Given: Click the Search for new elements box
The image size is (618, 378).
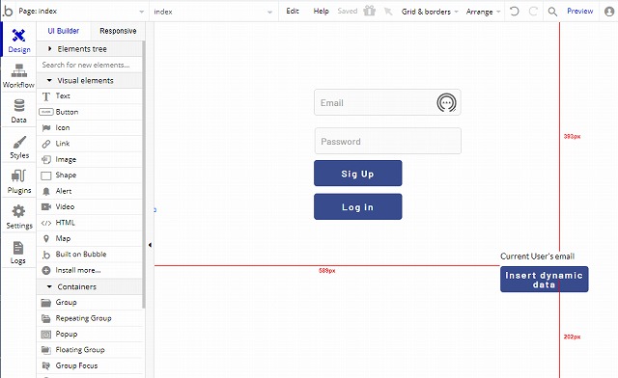Looking at the screenshot, I should pos(90,65).
